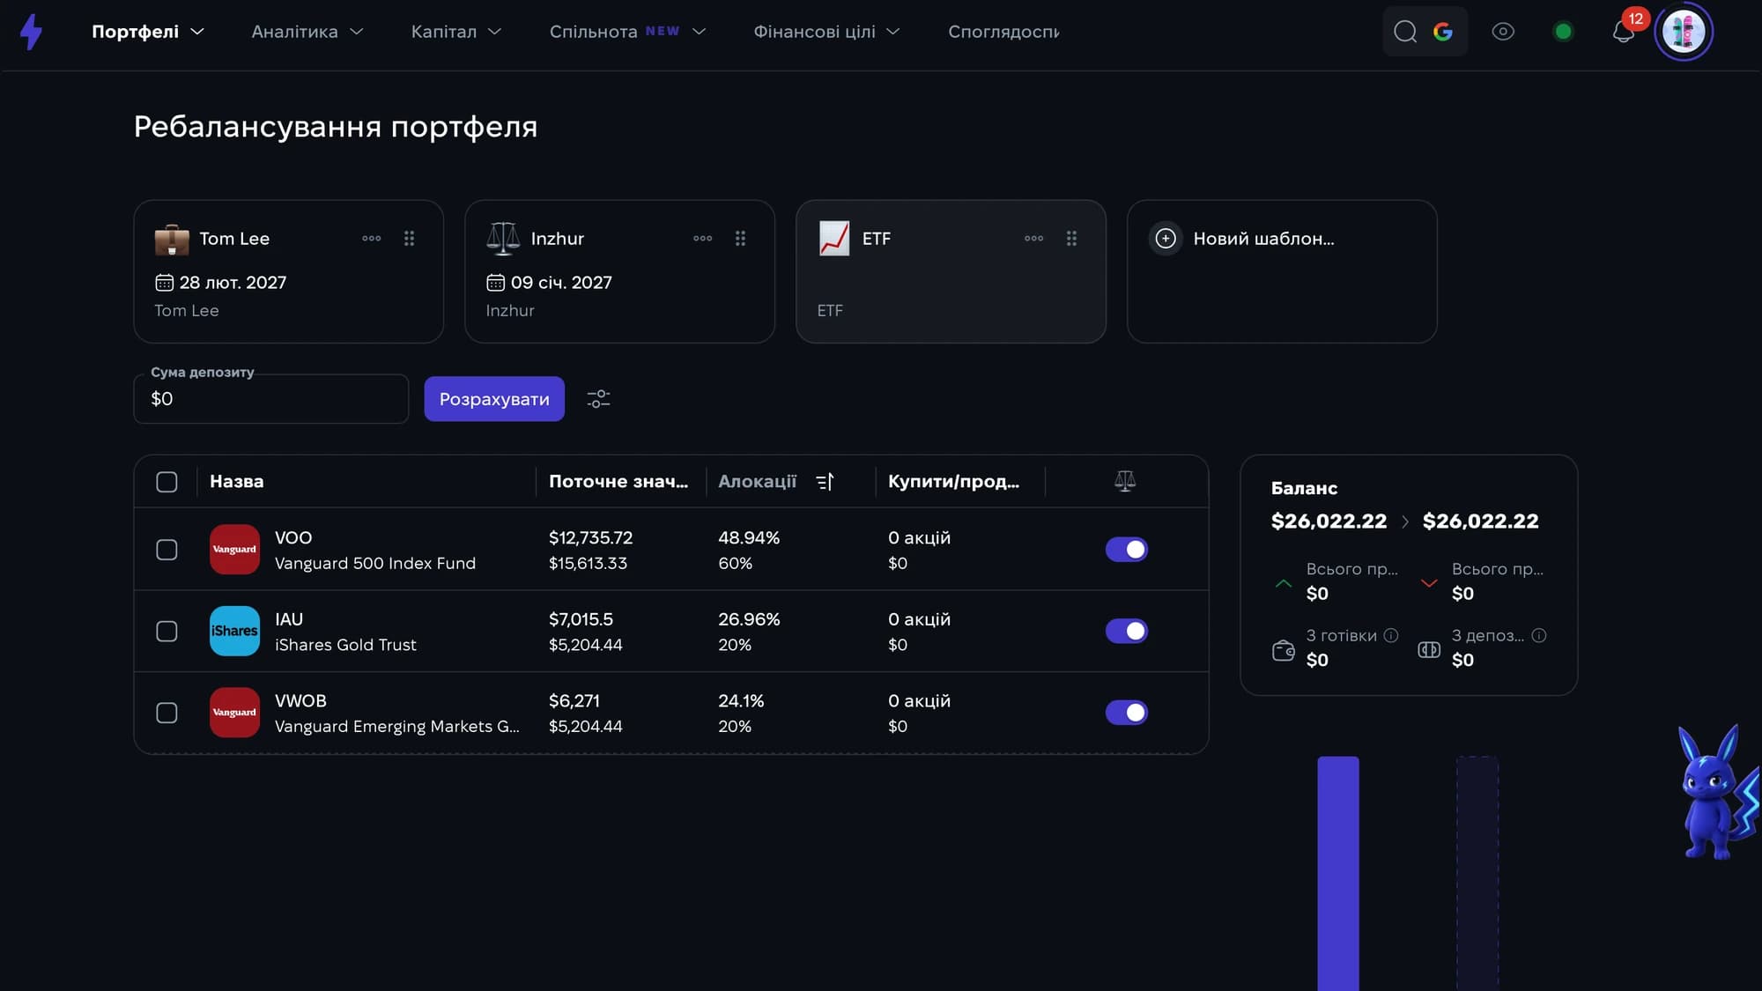Click drag handle on Inzhur card
Image resolution: width=1762 pixels, height=991 pixels.
(741, 238)
